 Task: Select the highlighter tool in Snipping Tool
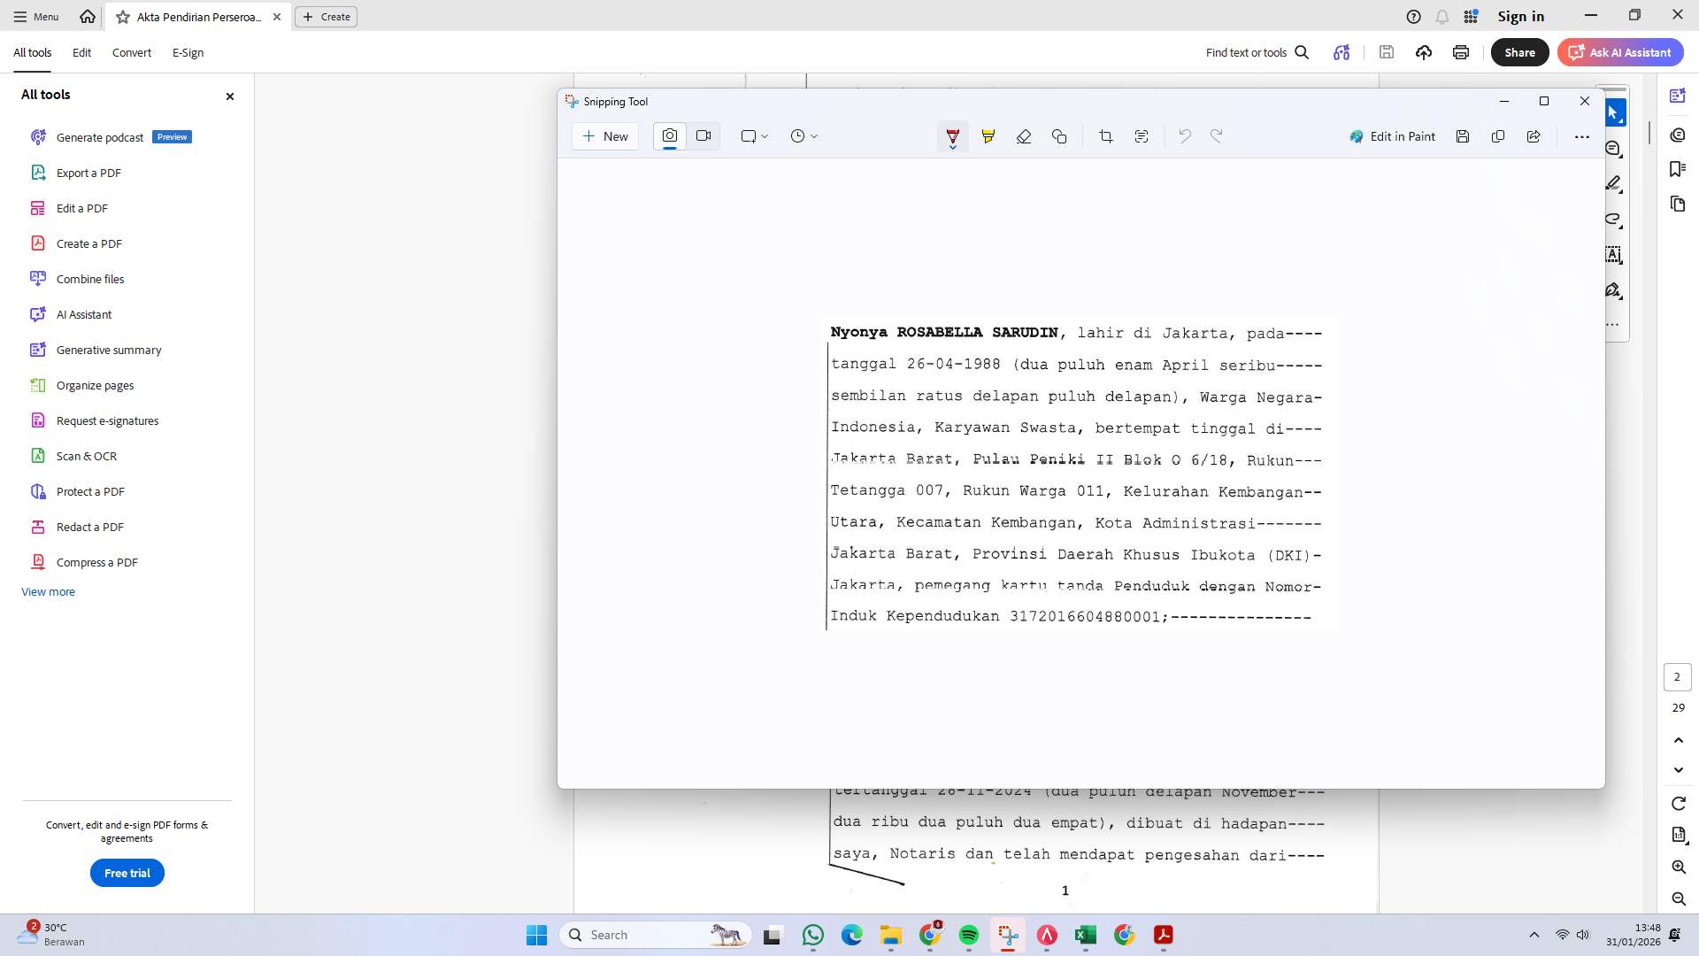pyautogui.click(x=988, y=136)
